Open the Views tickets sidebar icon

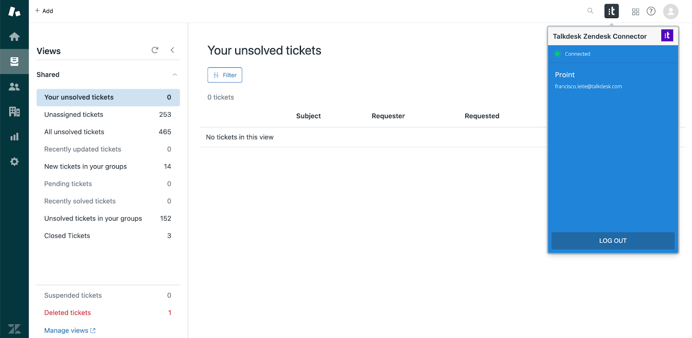(14, 61)
